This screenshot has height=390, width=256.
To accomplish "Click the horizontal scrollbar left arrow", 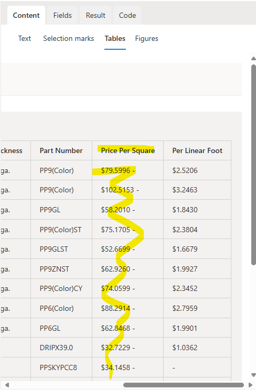I will (7, 385).
